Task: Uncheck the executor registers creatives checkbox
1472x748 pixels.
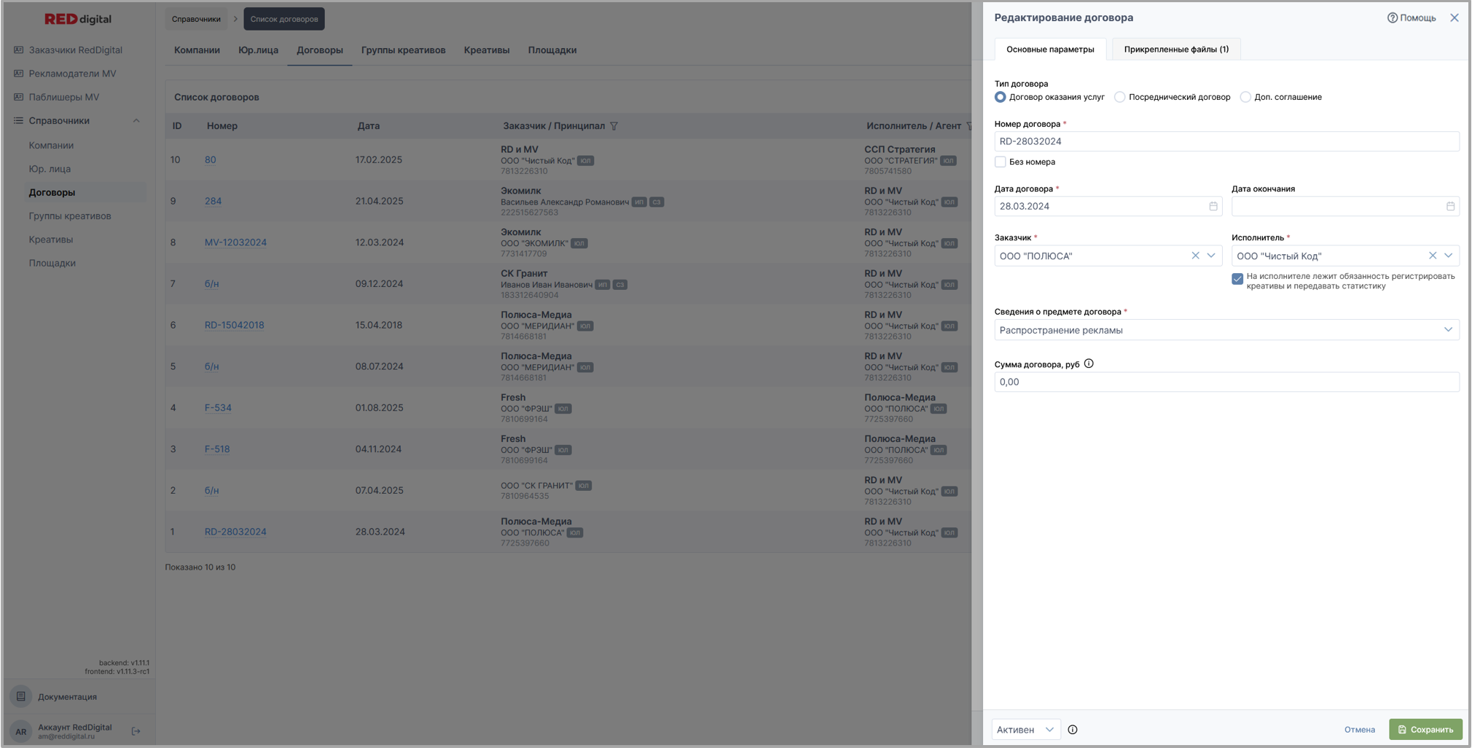Action: [1237, 279]
